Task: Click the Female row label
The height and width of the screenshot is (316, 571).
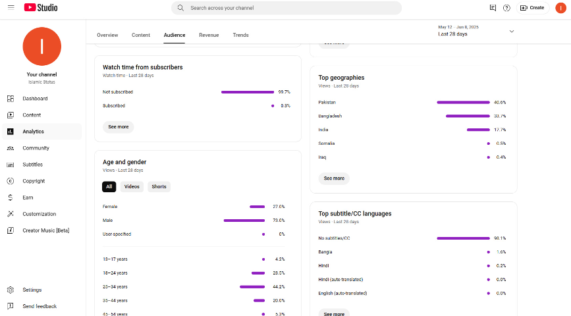Action: [x=110, y=207]
